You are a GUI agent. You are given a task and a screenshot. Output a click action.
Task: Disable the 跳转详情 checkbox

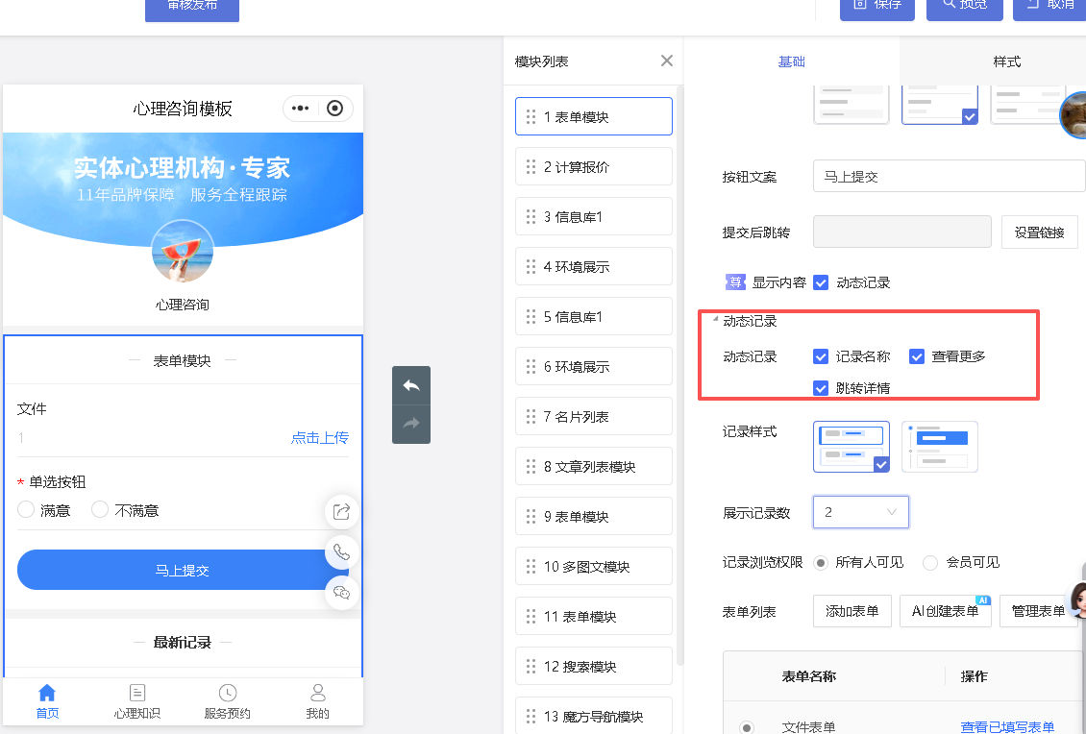821,388
